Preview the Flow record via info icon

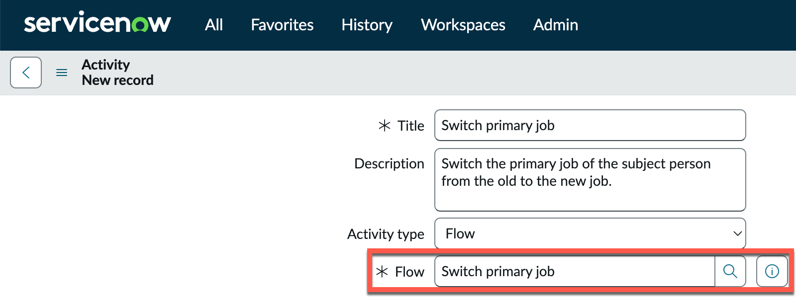(772, 271)
